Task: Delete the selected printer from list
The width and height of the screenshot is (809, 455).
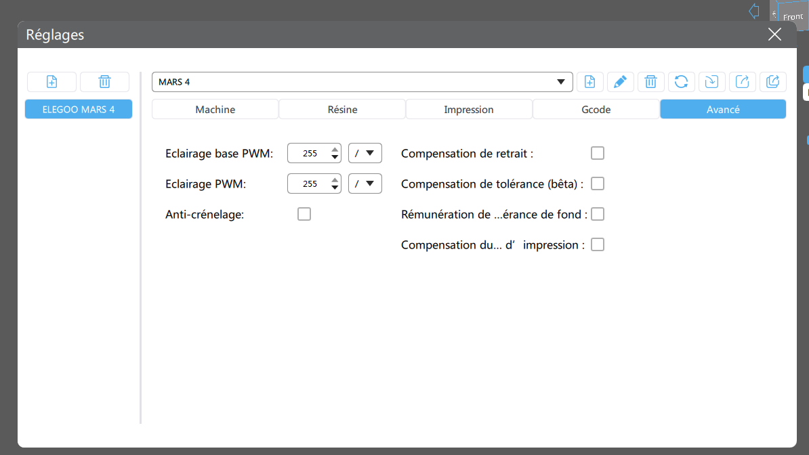Action: click(x=104, y=82)
